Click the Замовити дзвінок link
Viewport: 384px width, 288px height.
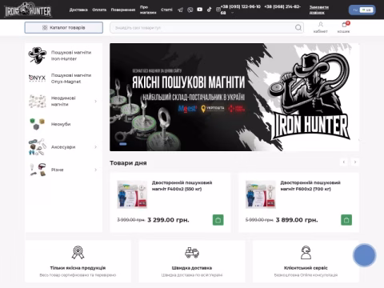pyautogui.click(x=319, y=10)
